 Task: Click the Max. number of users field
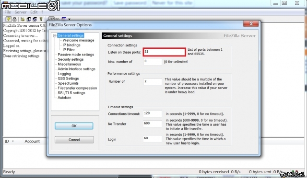[x=153, y=62]
